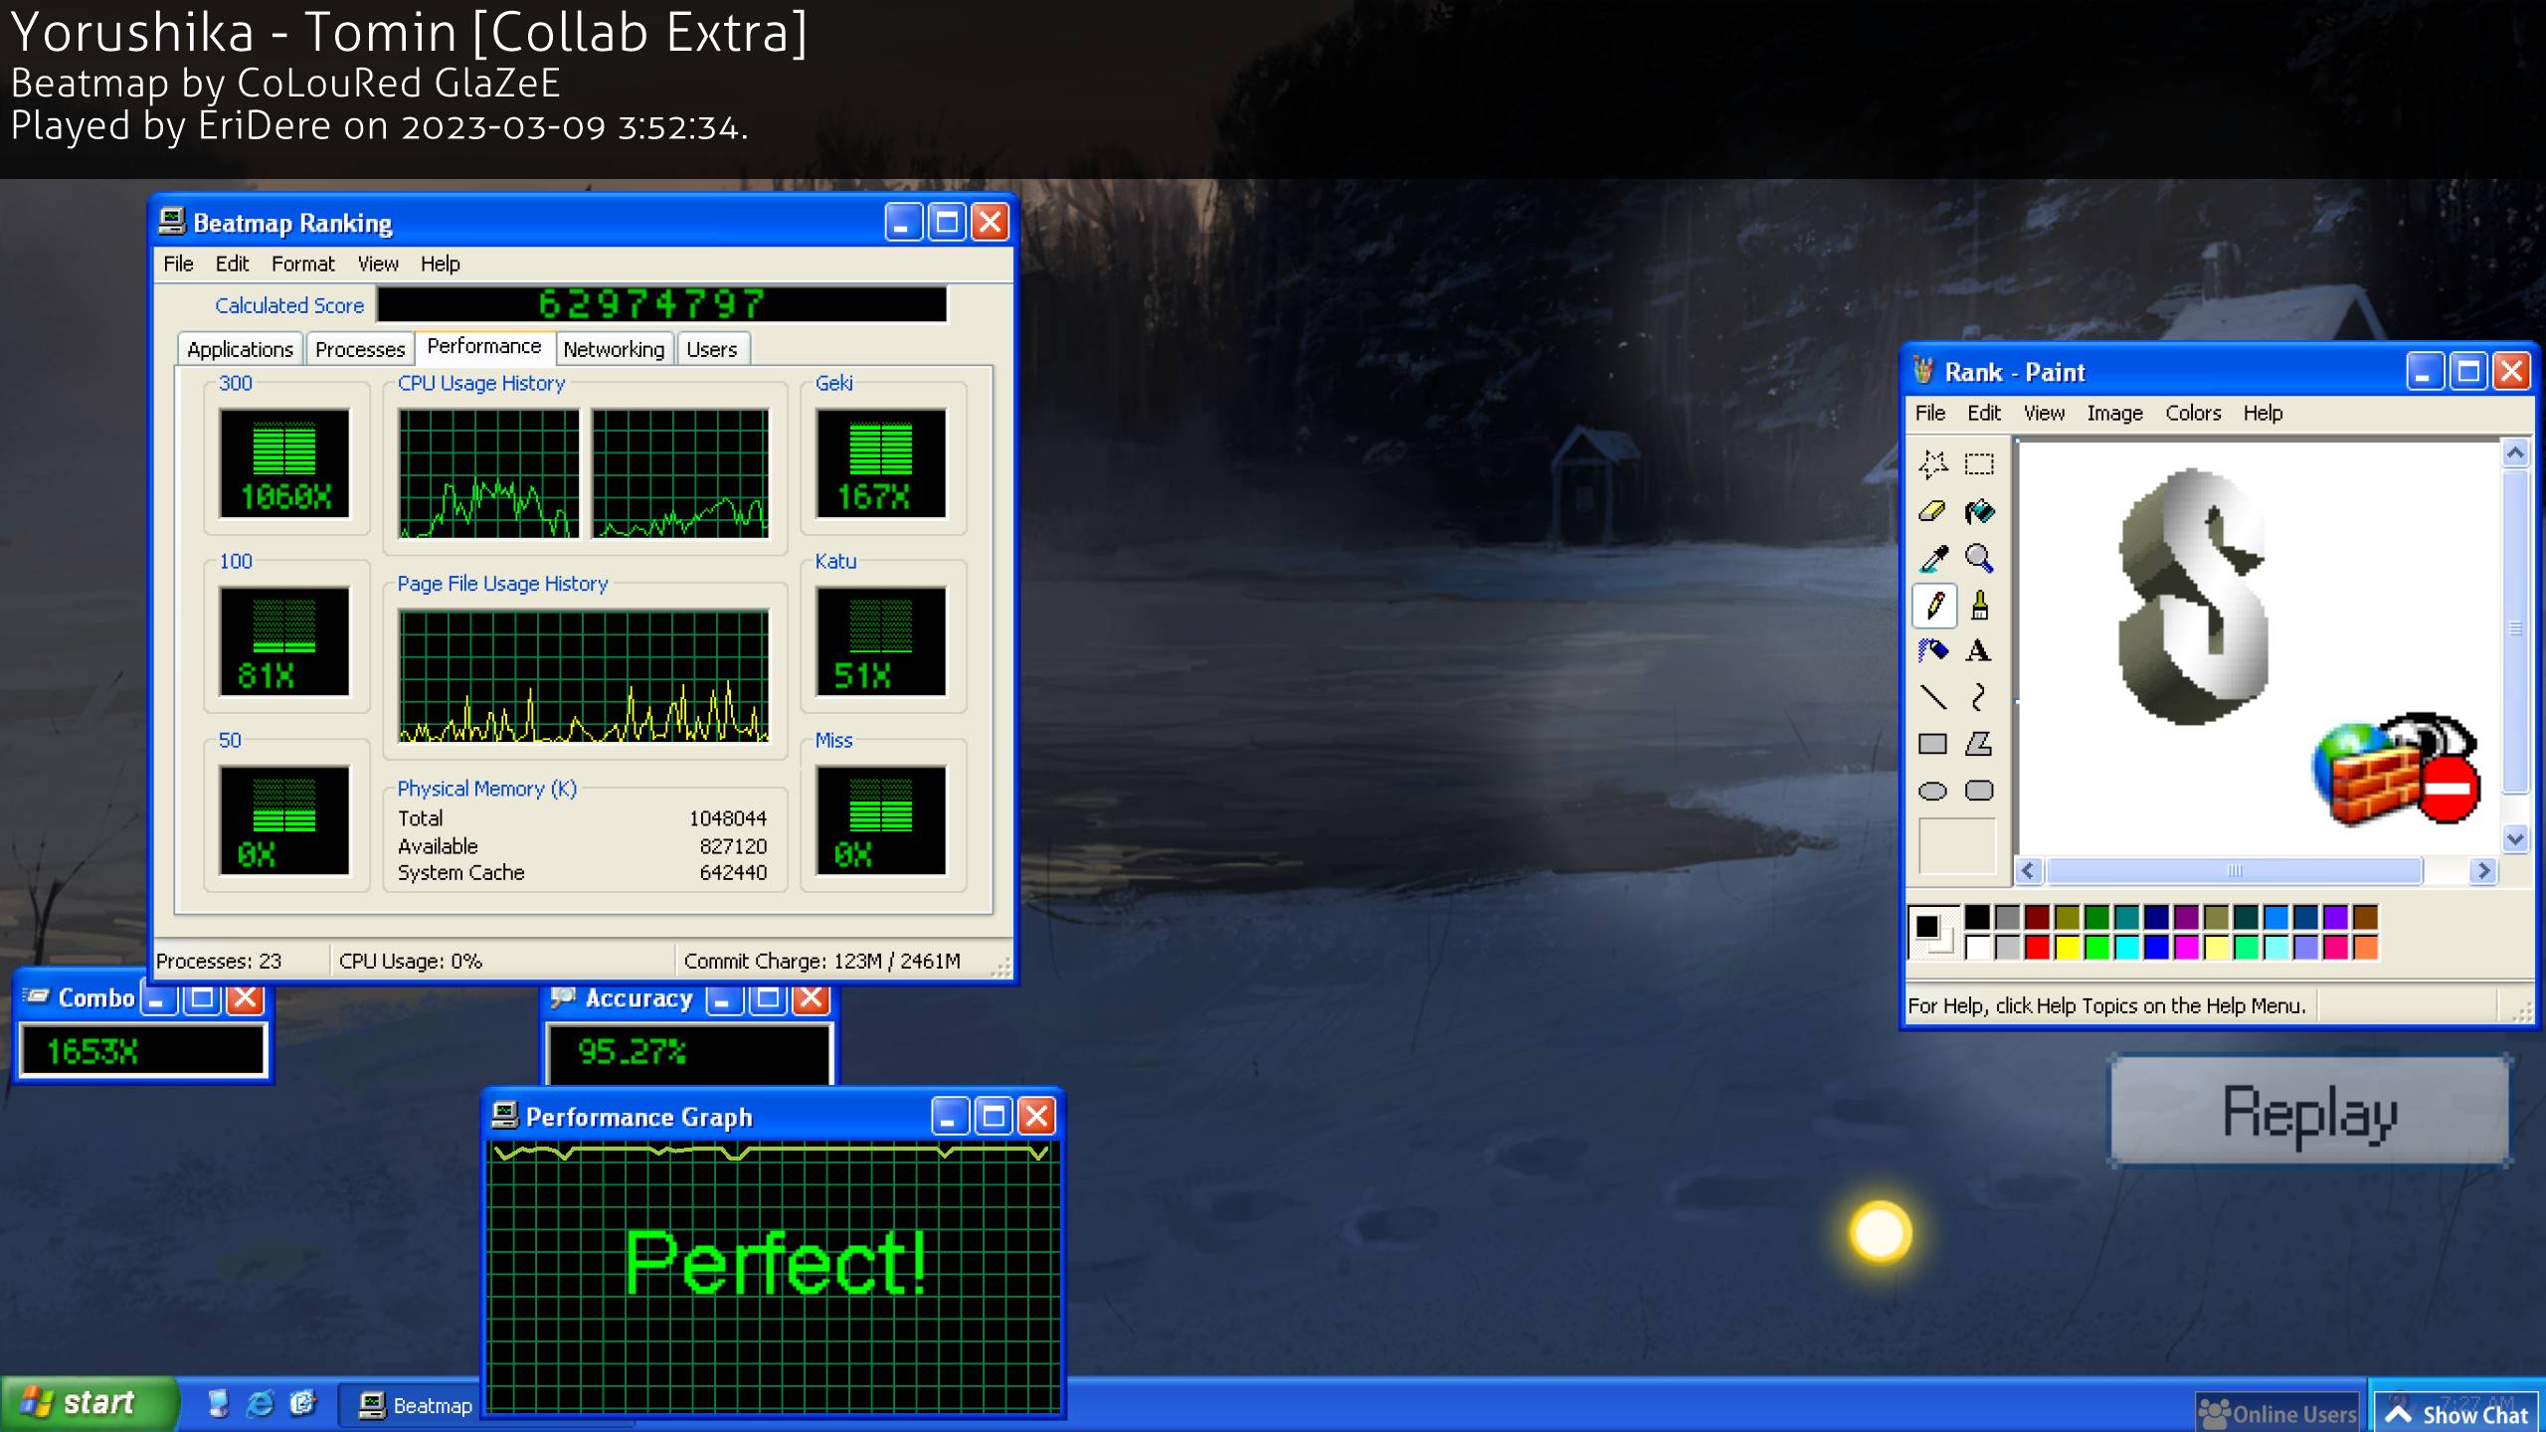Choose the cyan swatch in the Paint palette
This screenshot has height=1432, width=2546.
tap(2126, 947)
